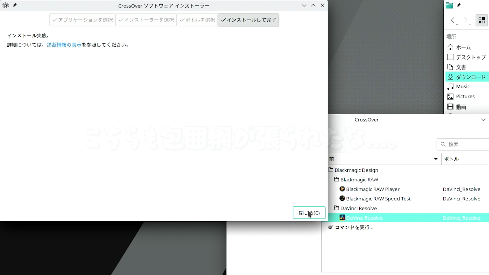Launch Blackmagic RAW Speed Test icon
The height and width of the screenshot is (275, 489).
(342, 198)
